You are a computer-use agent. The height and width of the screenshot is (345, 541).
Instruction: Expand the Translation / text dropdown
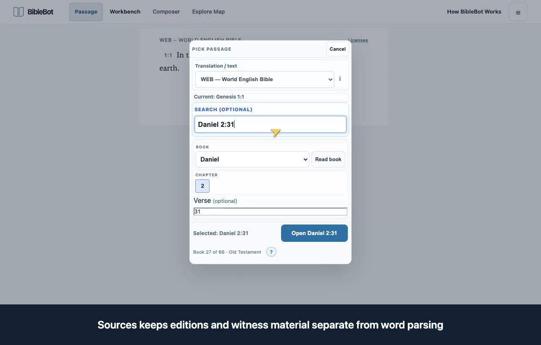[265, 79]
